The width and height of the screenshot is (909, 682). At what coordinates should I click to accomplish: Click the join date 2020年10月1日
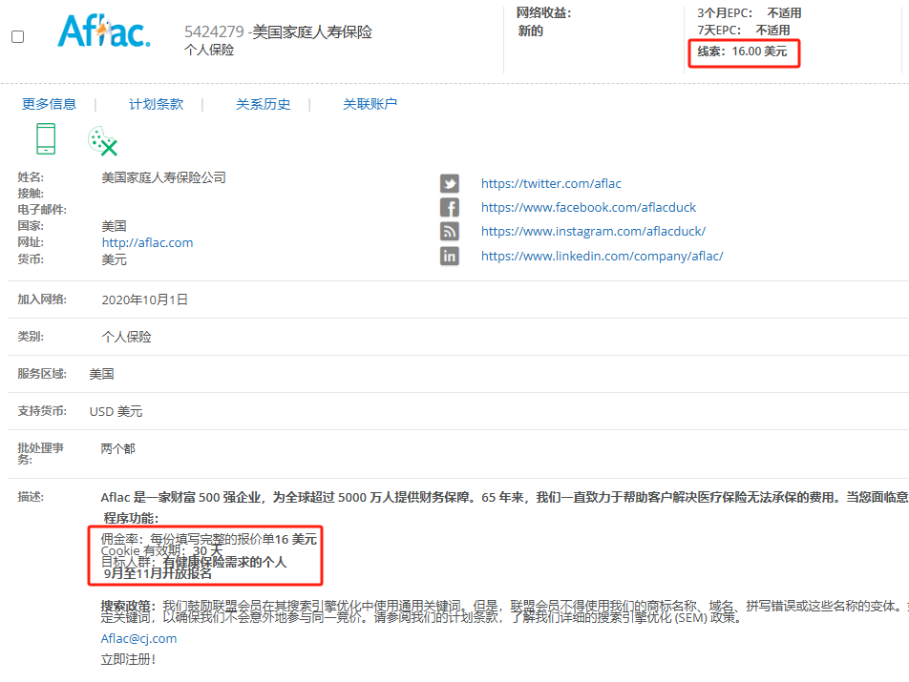tap(144, 300)
